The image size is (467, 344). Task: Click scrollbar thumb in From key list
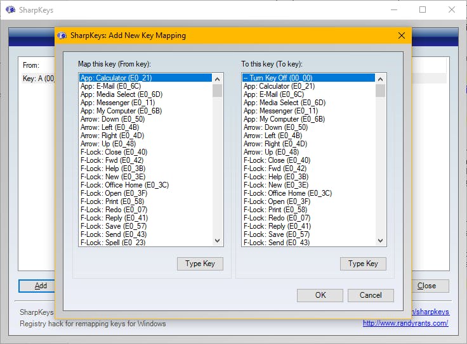(x=218, y=91)
